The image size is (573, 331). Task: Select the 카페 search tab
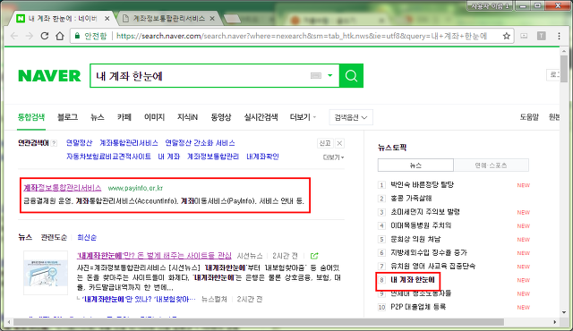coord(124,117)
